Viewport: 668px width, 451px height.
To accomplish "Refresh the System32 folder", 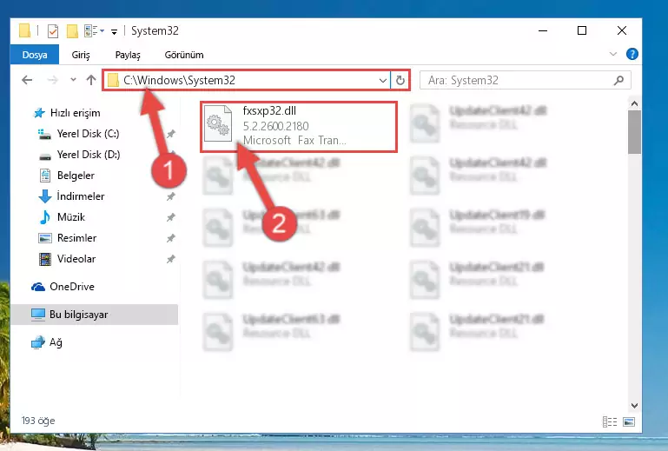I will coord(400,80).
